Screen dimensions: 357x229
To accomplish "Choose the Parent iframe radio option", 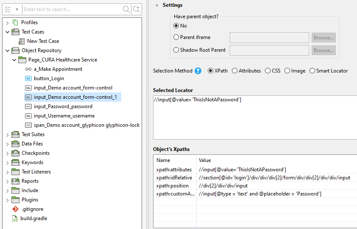I will click(x=176, y=37).
